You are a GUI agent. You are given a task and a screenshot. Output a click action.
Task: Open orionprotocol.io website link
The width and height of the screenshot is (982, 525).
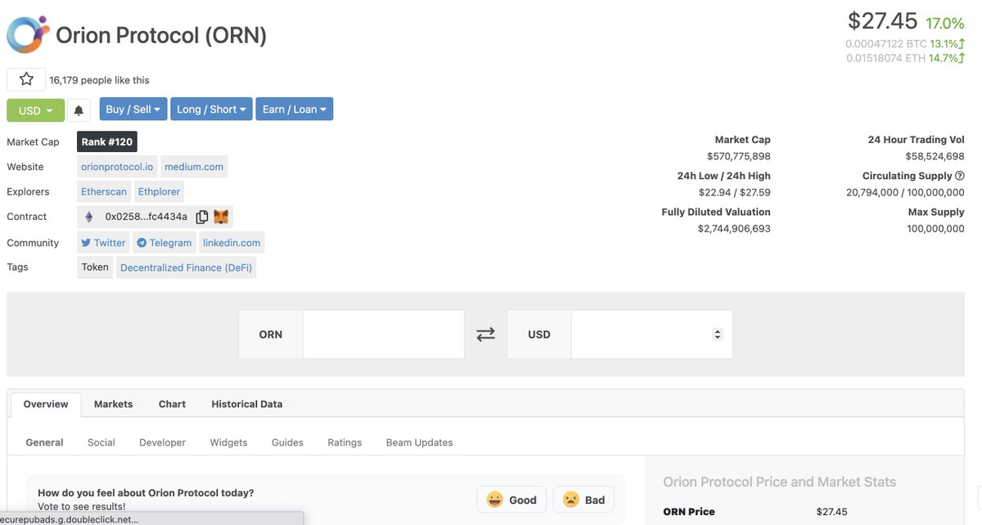[x=117, y=167]
